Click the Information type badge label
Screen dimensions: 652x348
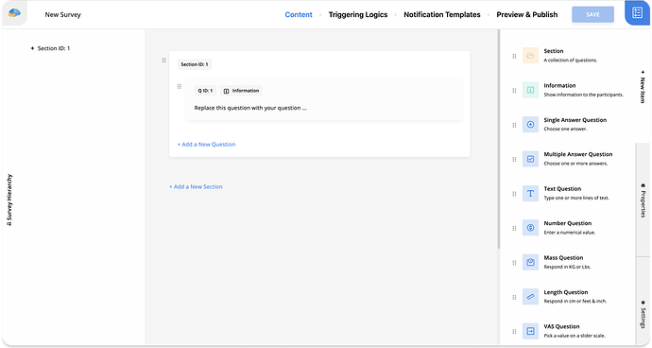coord(246,91)
